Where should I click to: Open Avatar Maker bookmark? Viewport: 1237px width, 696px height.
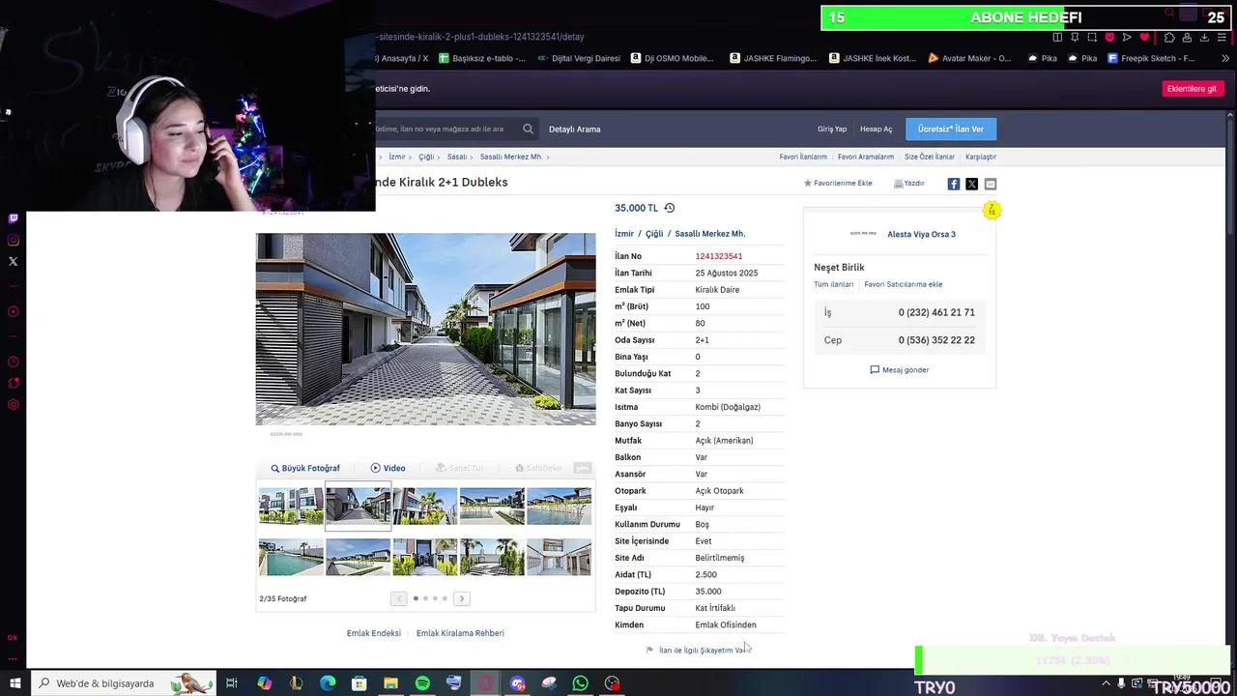pos(969,58)
